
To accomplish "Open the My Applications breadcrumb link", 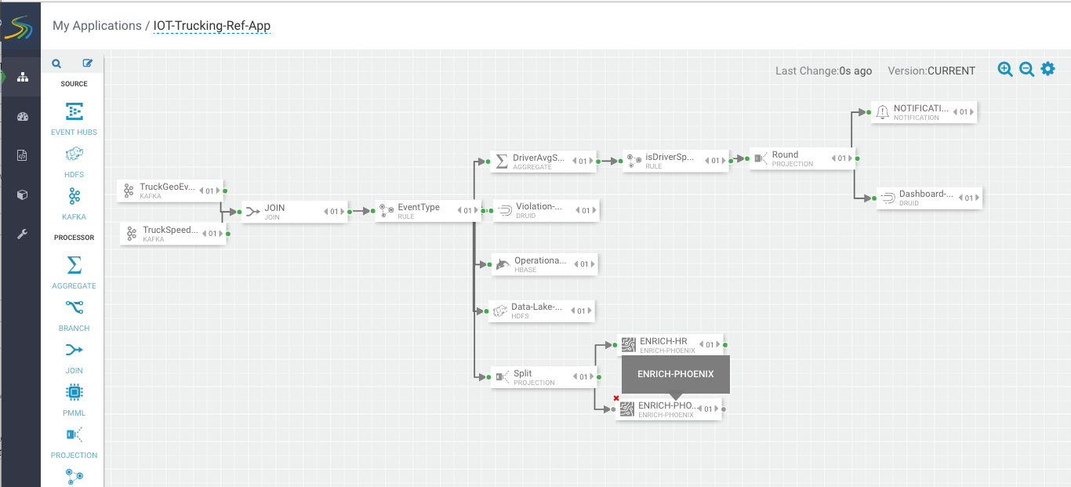I will [x=96, y=26].
